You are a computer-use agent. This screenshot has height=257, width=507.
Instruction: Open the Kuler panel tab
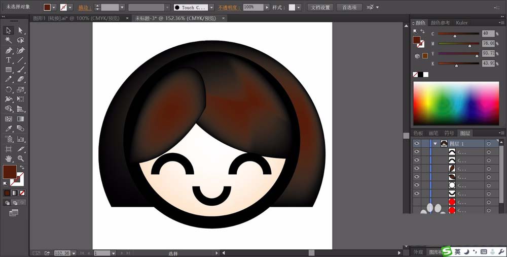coord(462,23)
